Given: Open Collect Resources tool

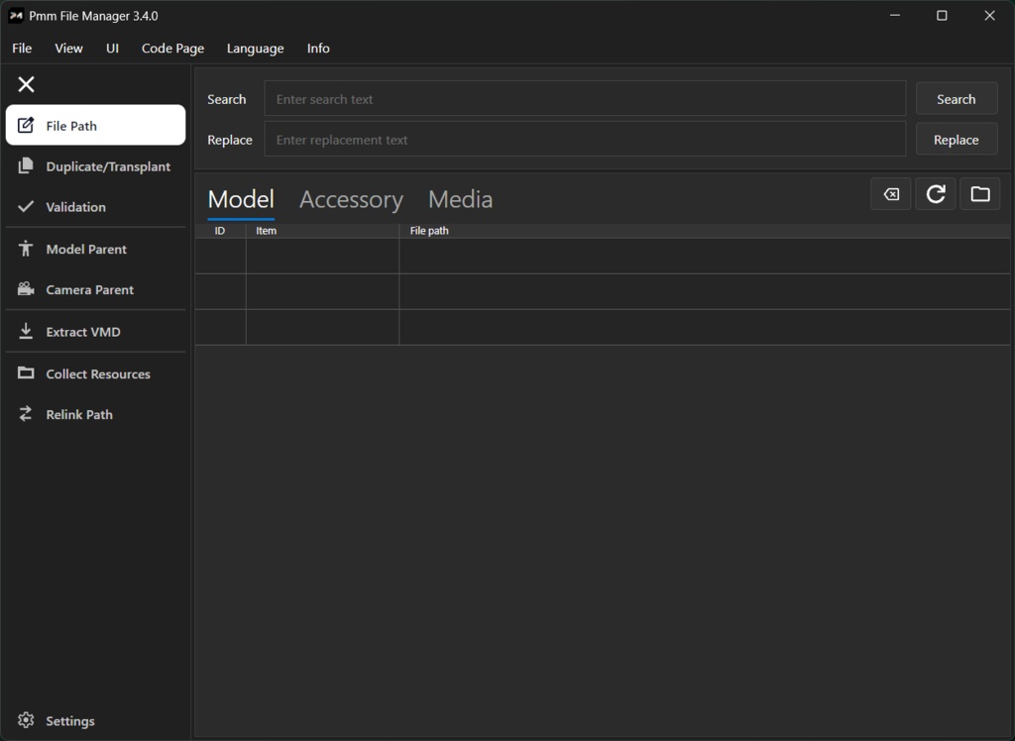Looking at the screenshot, I should point(95,374).
